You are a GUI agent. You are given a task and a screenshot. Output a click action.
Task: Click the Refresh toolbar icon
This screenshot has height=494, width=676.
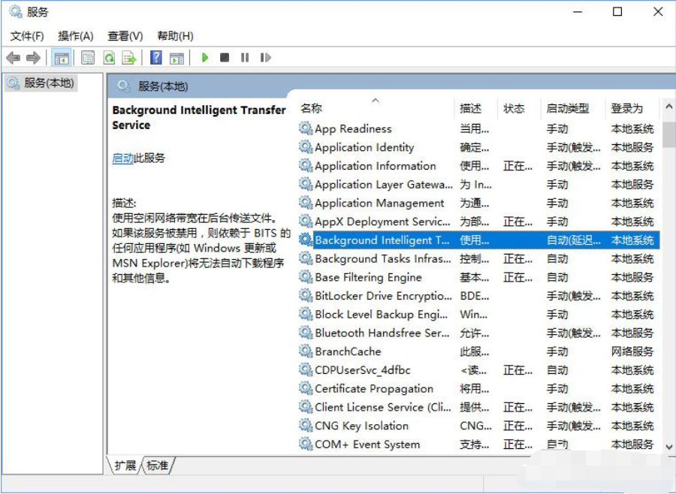point(109,58)
